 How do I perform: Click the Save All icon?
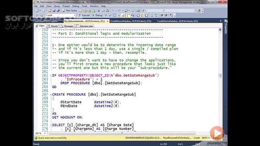[x=58, y=11]
